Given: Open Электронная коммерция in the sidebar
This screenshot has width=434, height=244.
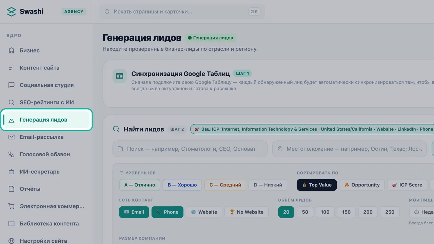Looking at the screenshot, I should [x=46, y=206].
